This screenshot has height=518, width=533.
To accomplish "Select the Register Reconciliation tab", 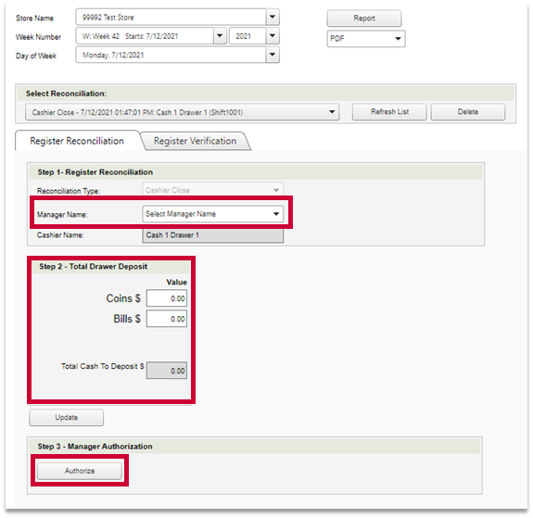I will point(77,141).
